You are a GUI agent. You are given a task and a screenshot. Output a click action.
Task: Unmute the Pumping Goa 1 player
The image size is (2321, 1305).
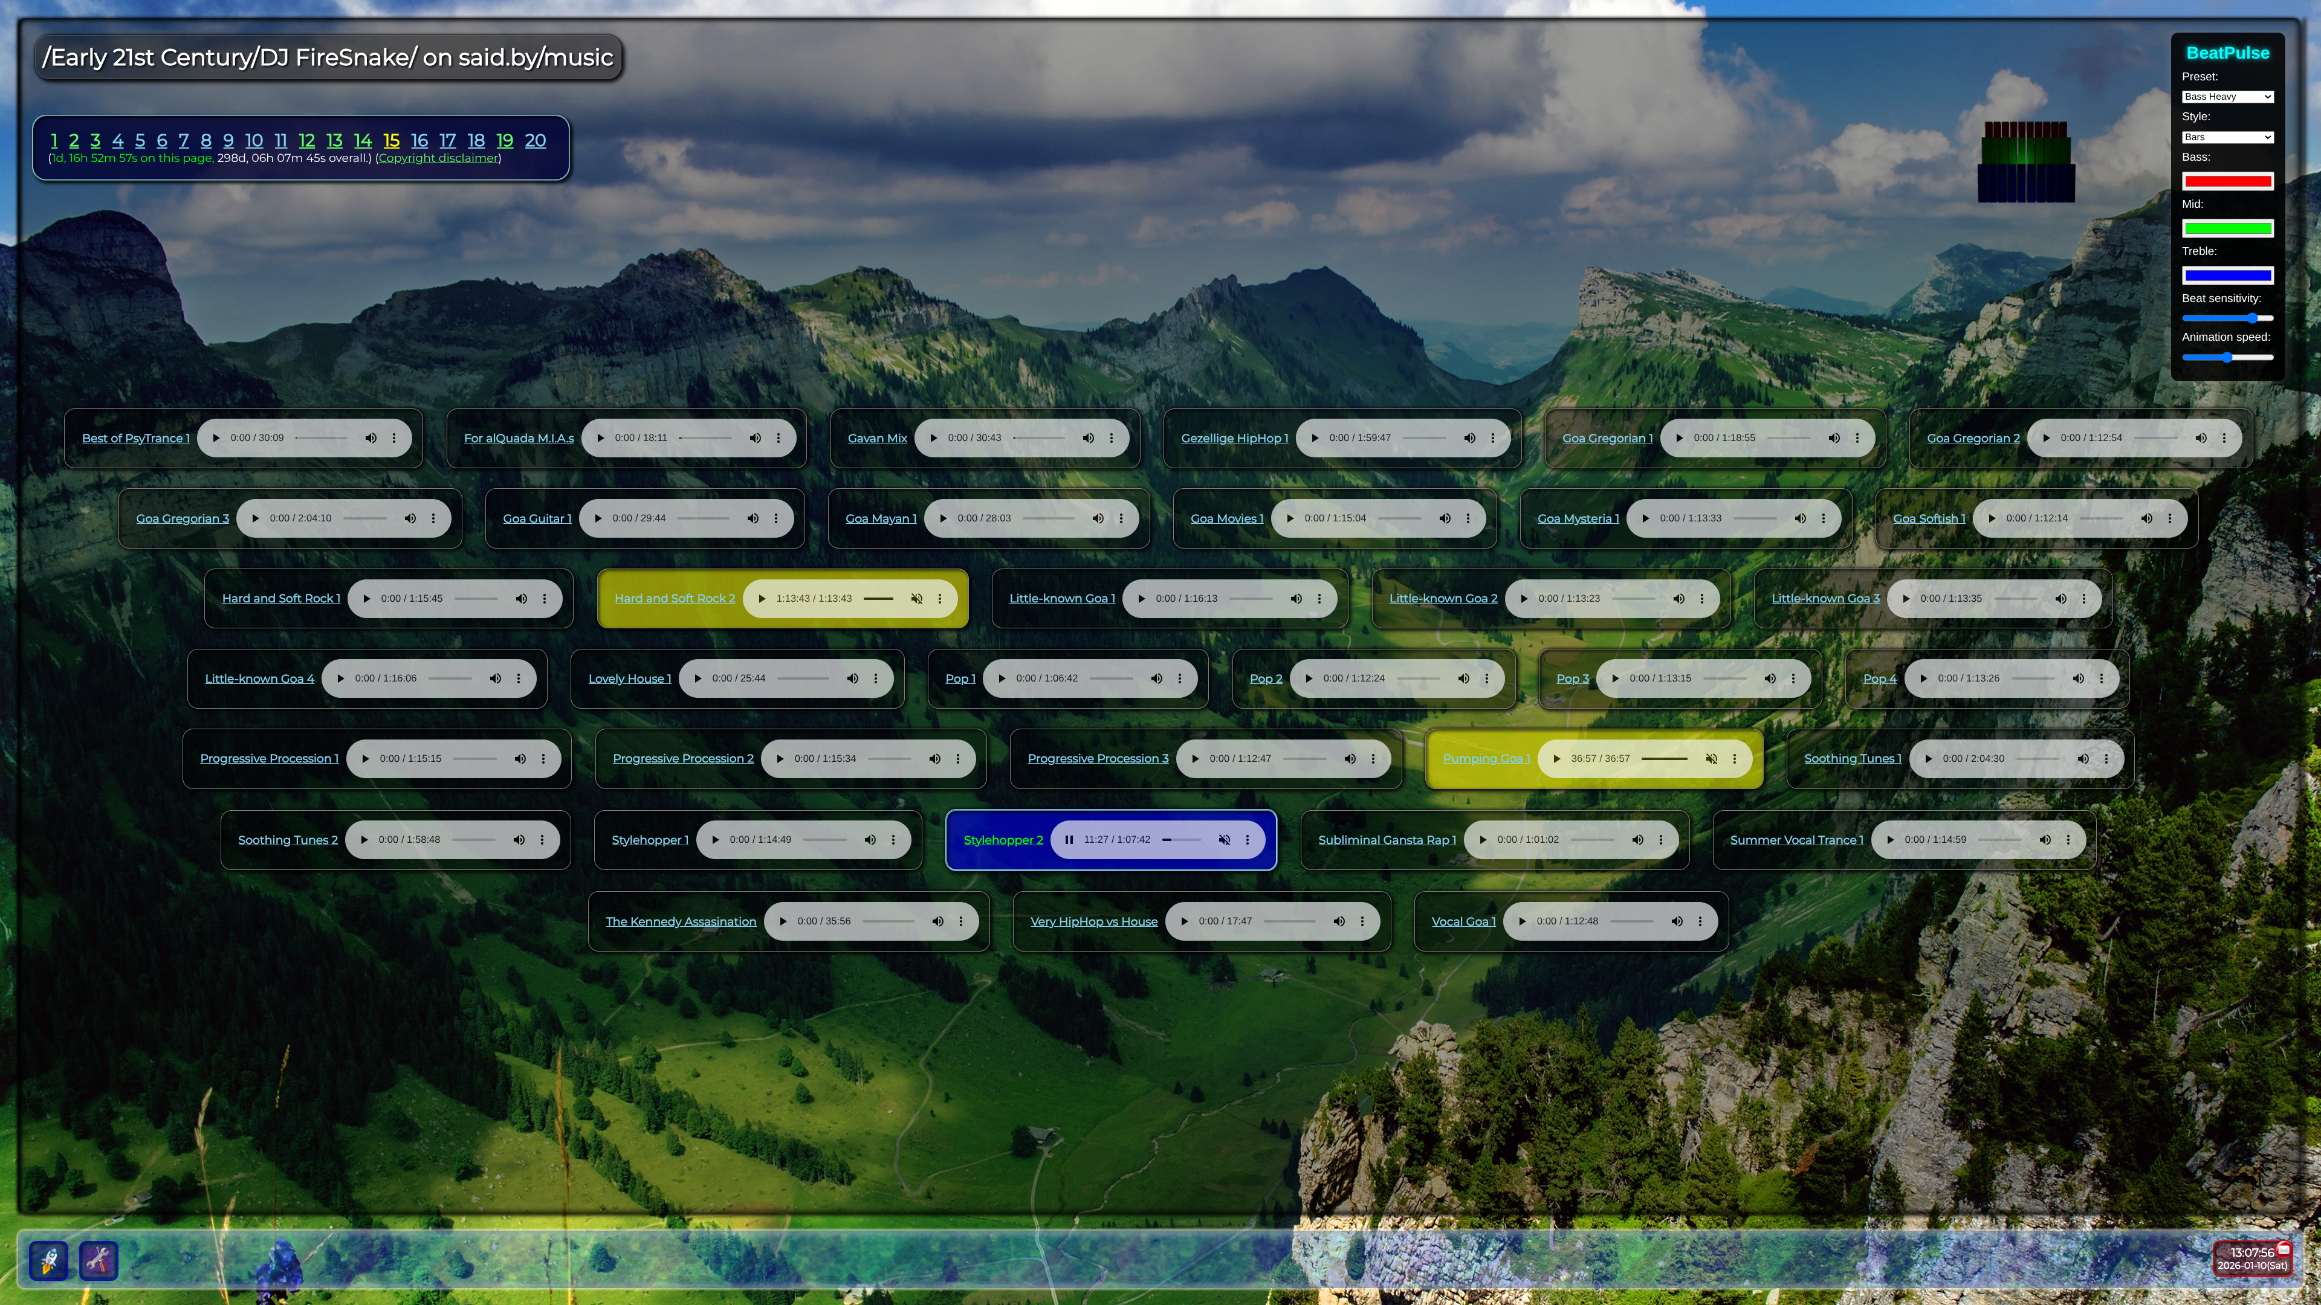click(1711, 758)
